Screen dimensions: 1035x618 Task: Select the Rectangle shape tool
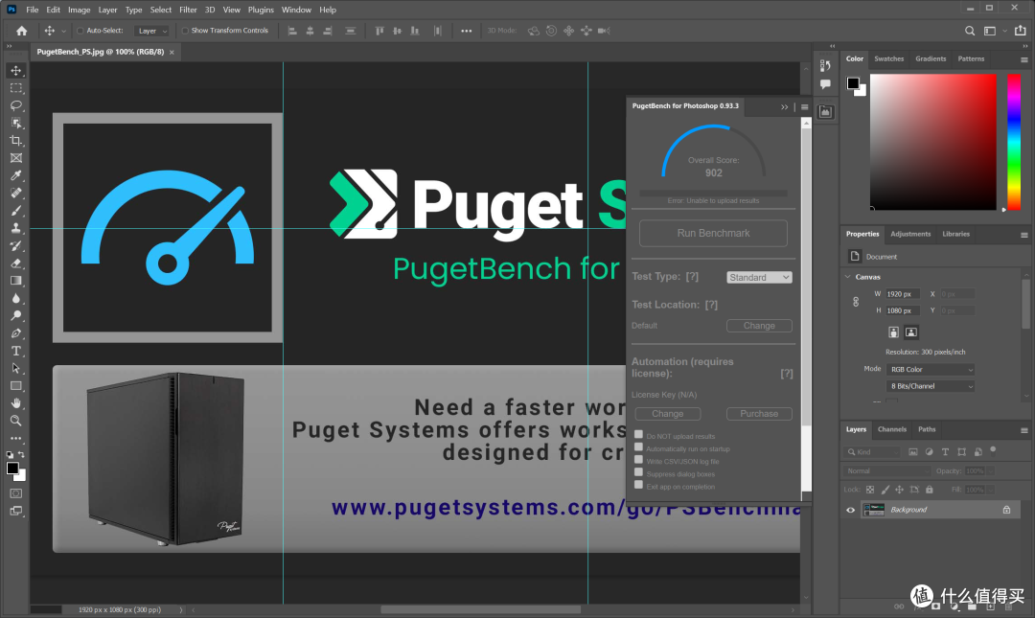[16, 385]
